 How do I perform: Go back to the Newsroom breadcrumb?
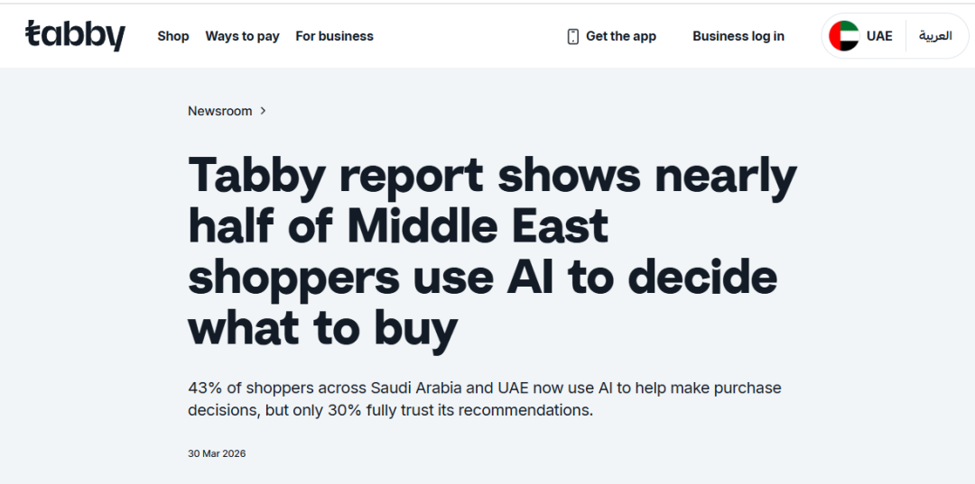pos(220,111)
